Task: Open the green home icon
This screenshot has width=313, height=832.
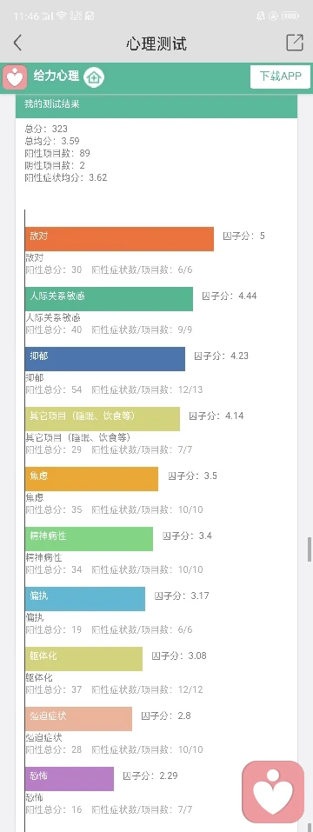Action: tap(95, 77)
